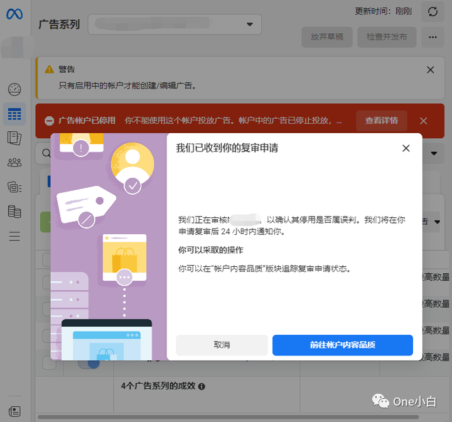Image resolution: width=452 pixels, height=422 pixels.
Task: Click the disabled account minus-circle icon
Action: coord(50,121)
